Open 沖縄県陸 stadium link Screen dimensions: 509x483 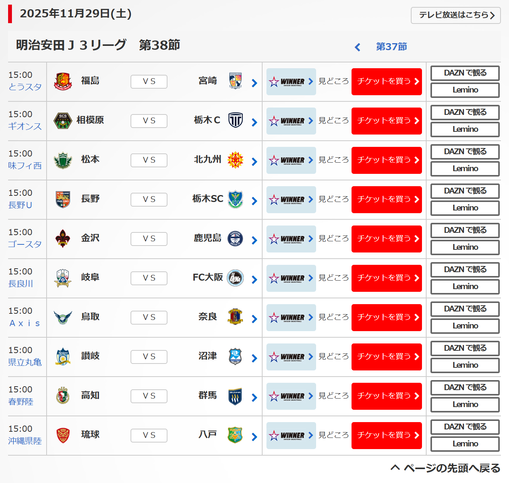(x=25, y=441)
